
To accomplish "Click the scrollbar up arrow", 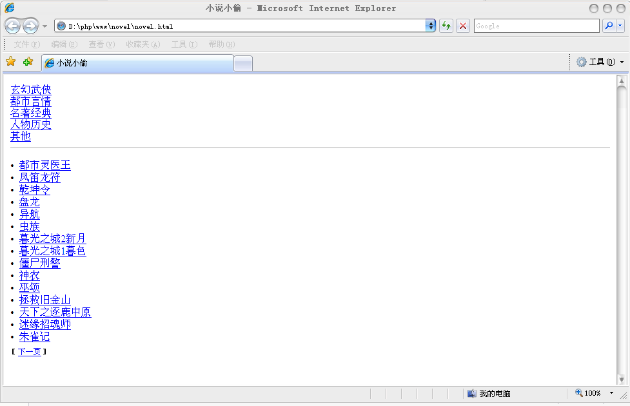I will click(622, 81).
